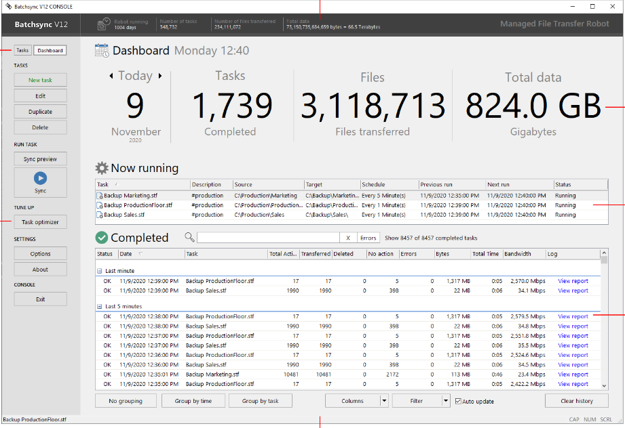Switch to the Dashboard tab
This screenshot has height=428, width=625.
[x=50, y=50]
